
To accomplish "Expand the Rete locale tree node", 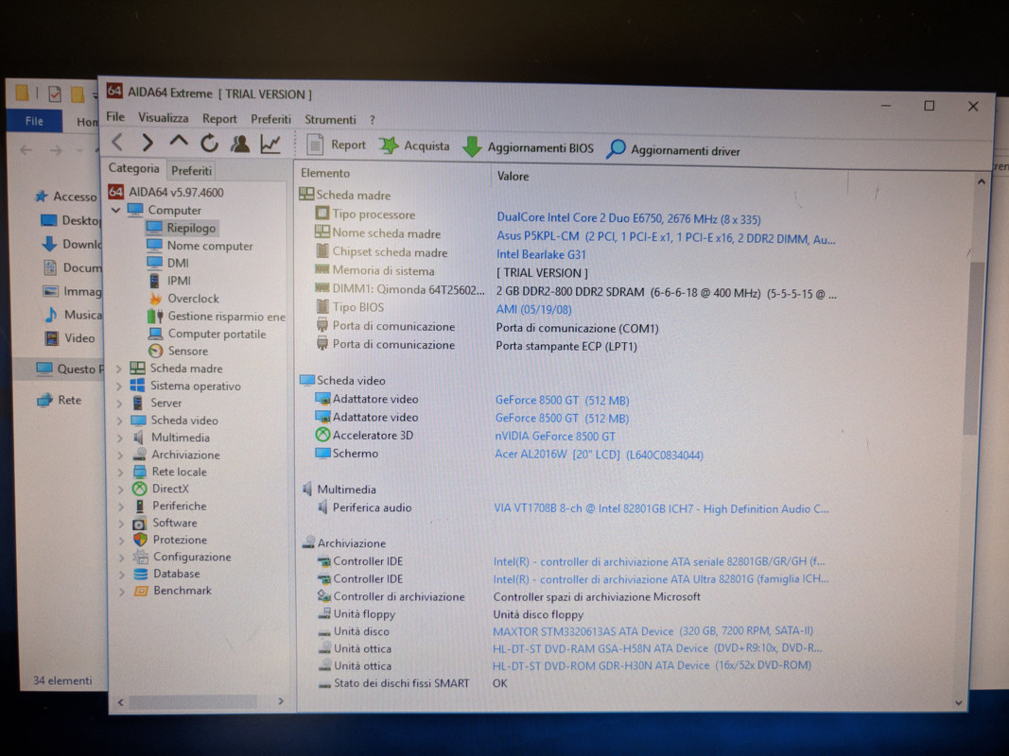I will pyautogui.click(x=120, y=472).
